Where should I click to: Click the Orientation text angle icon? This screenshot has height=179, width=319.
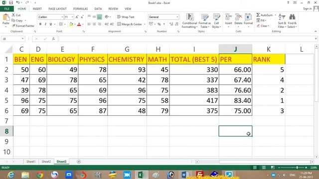tap(107, 17)
